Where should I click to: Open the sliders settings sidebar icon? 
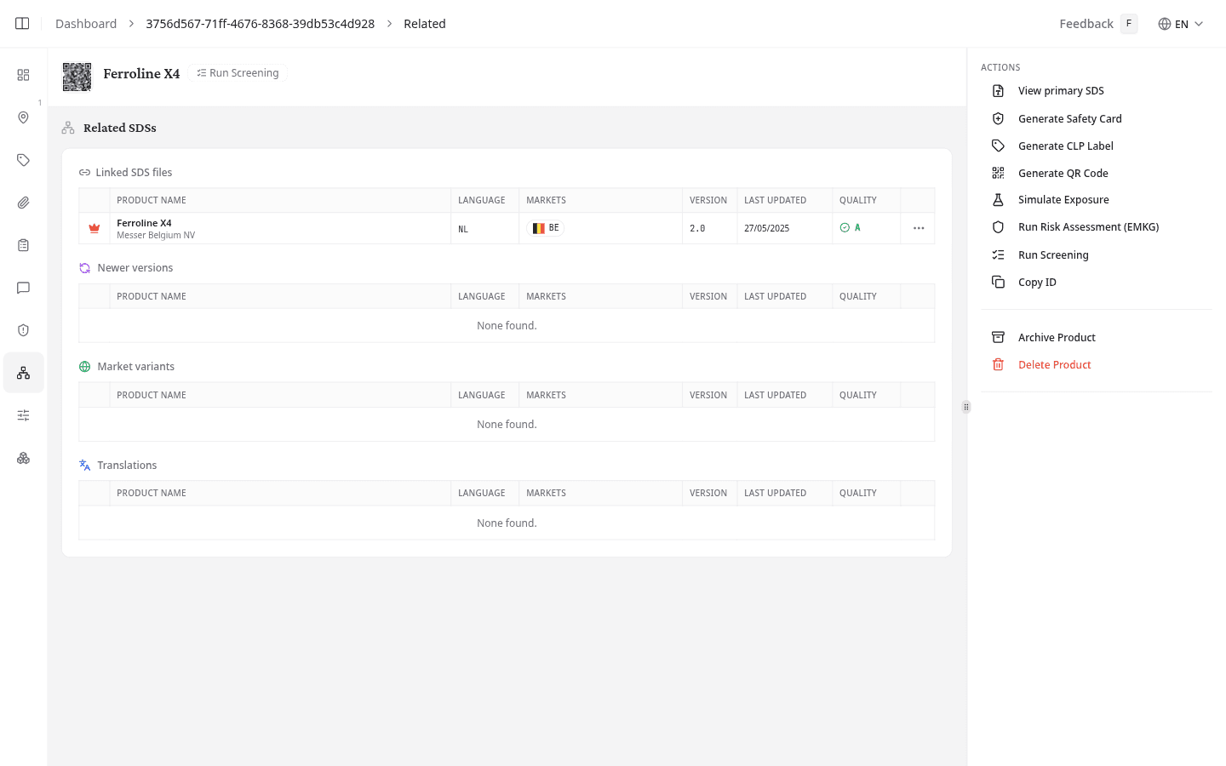[x=23, y=415]
